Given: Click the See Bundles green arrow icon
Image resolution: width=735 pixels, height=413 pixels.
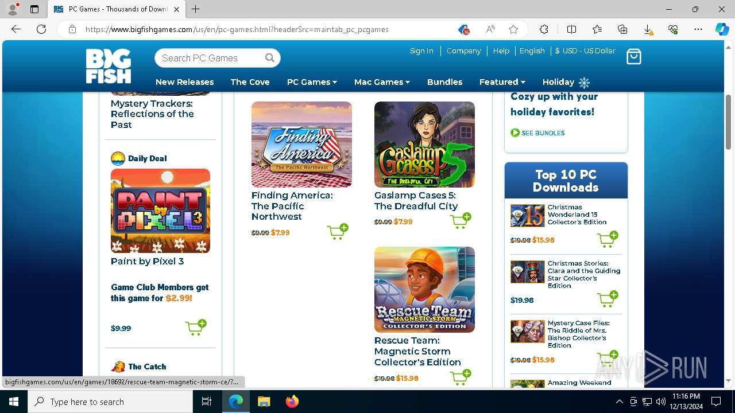Looking at the screenshot, I should 515,133.
